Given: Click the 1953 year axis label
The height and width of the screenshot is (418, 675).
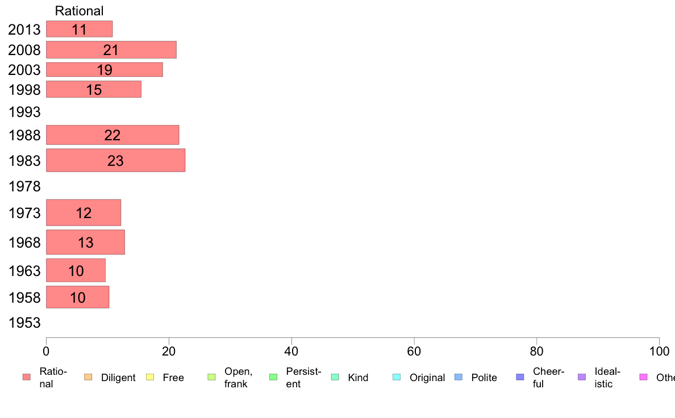Looking at the screenshot, I should coord(24,323).
